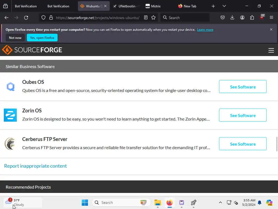See Software for Cerberus FTP Server
This screenshot has height=209, width=278.
pos(243,144)
